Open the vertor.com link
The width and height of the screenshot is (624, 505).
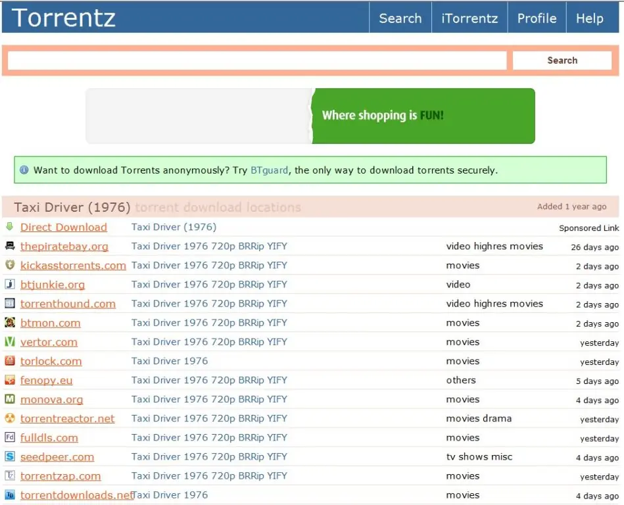tap(49, 342)
